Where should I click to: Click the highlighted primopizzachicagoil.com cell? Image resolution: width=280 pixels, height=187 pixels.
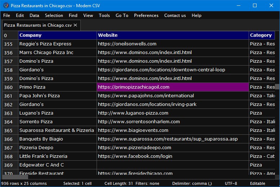pyautogui.click(x=173, y=87)
